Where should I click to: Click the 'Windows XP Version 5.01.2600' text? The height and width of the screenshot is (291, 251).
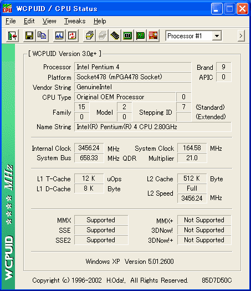point(130,262)
